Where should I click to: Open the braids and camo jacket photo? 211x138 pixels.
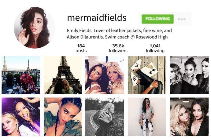[x=63, y=117]
